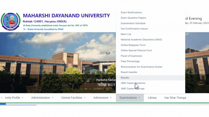The image size is (209, 117).
Task: Expand the Admissions dropdown menu
Action: (x=102, y=98)
